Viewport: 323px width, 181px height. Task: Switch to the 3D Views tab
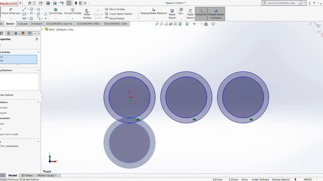coord(27,175)
